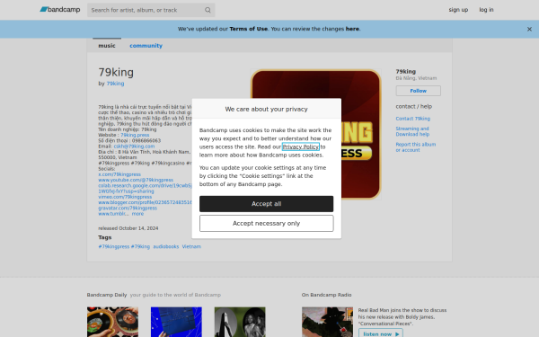Open the sign up link

click(458, 10)
